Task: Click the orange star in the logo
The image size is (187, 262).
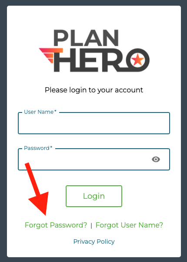Action: [x=137, y=60]
